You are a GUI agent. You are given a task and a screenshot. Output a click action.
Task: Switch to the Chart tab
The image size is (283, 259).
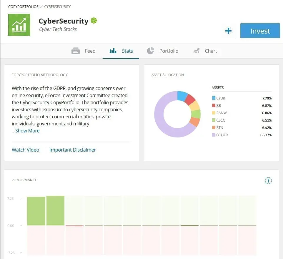(211, 51)
